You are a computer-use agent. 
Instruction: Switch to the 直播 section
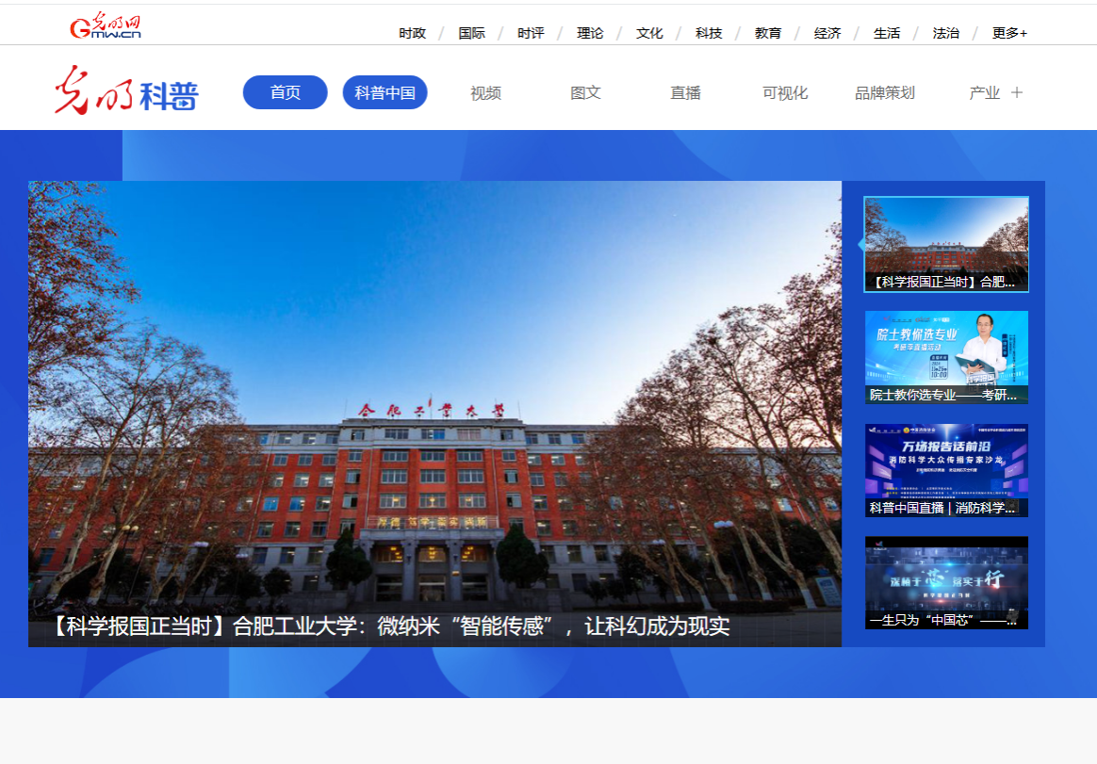tap(685, 93)
